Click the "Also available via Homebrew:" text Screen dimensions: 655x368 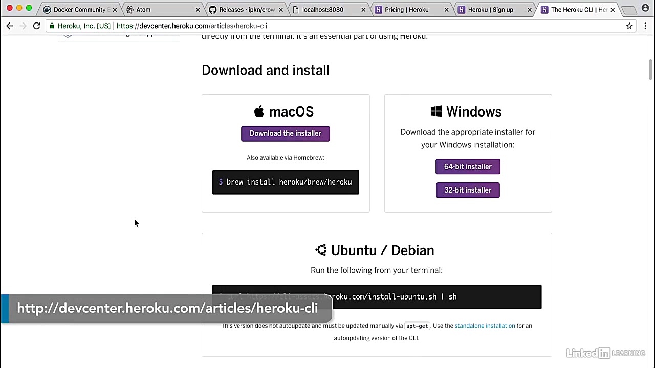pos(286,157)
